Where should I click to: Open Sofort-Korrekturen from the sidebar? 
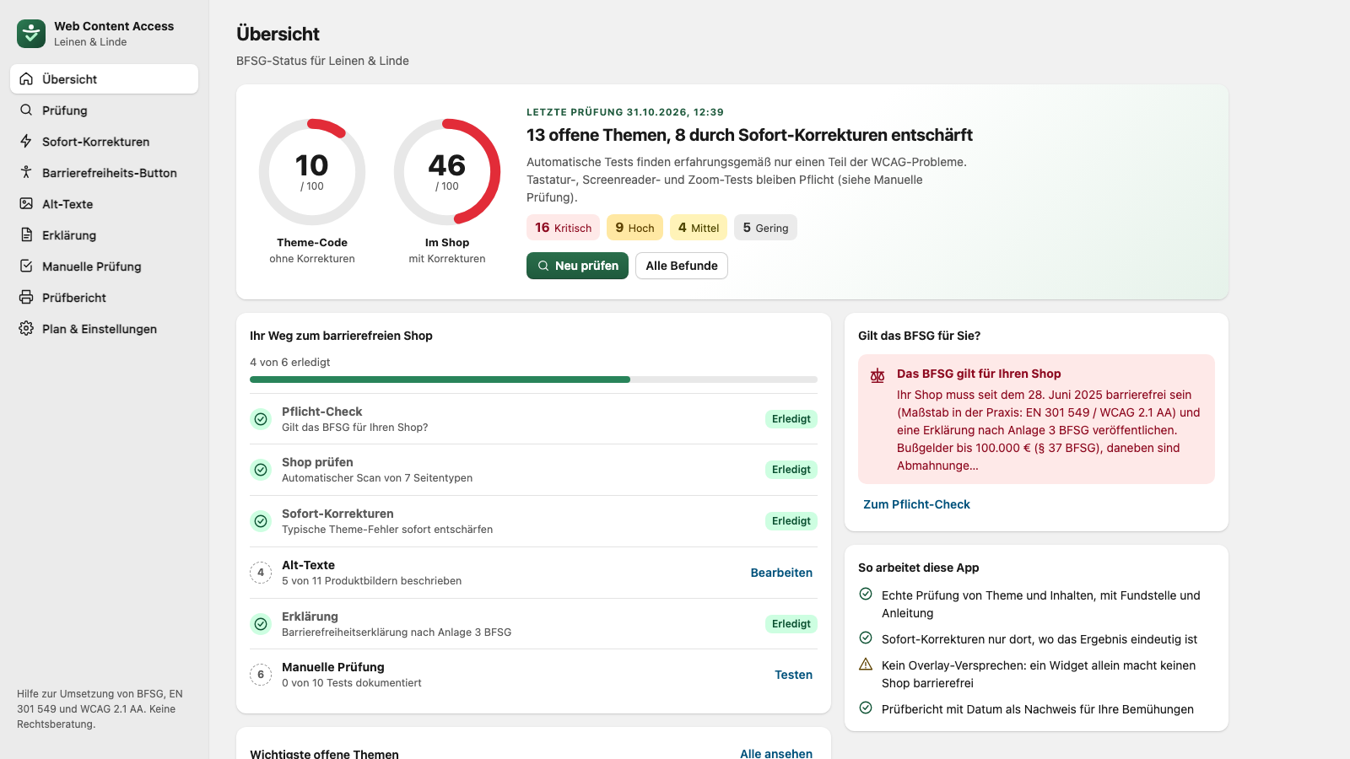point(104,141)
